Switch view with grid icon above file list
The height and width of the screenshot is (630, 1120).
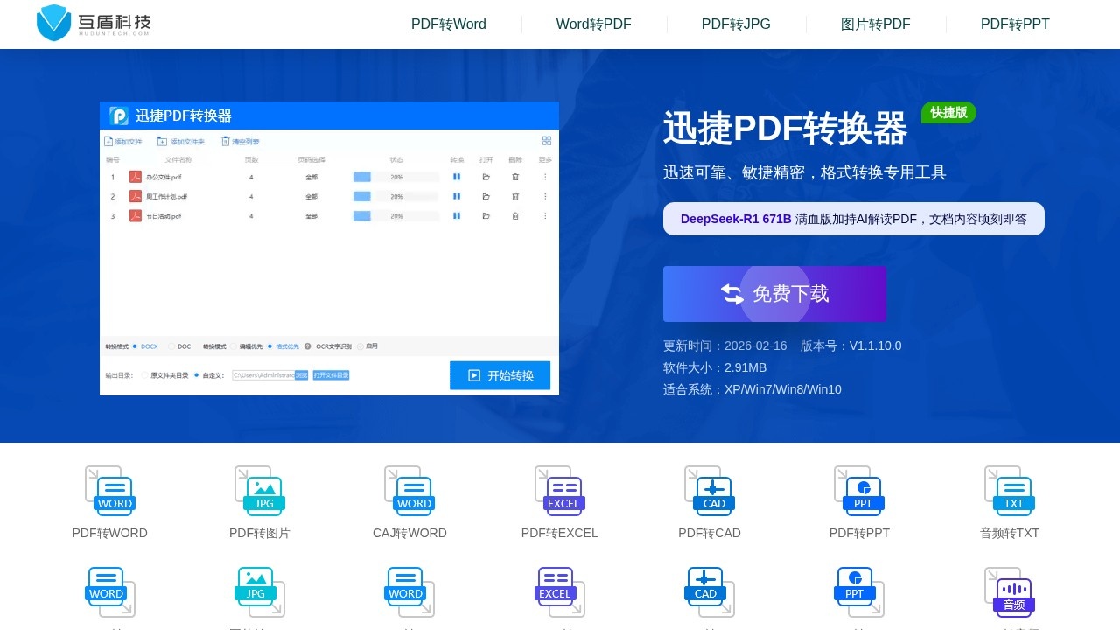tap(547, 140)
